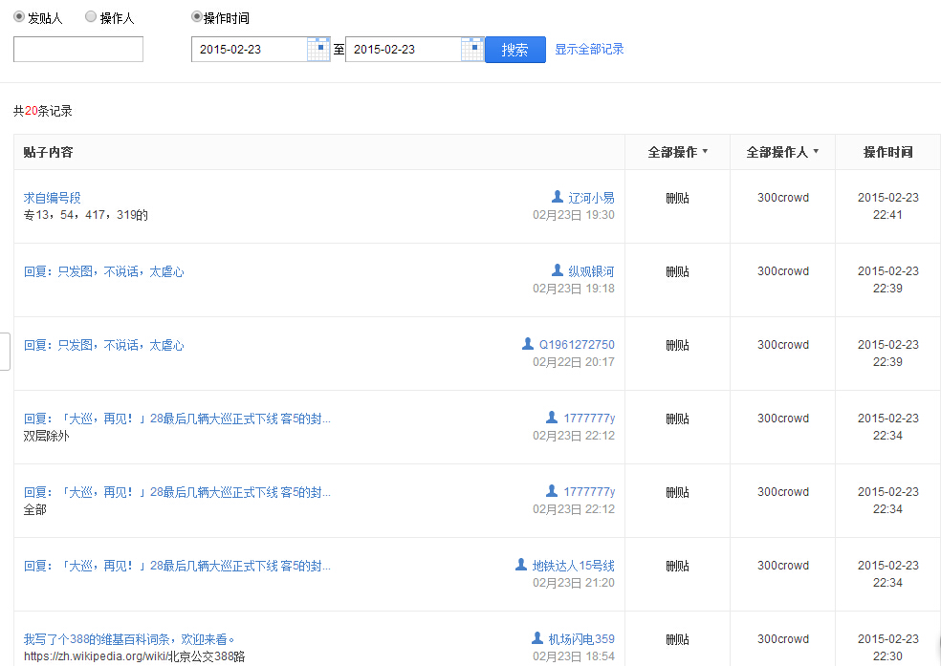Open 大巡 reply with content 双层除外
This screenshot has width=941, height=666.
pyautogui.click(x=177, y=419)
